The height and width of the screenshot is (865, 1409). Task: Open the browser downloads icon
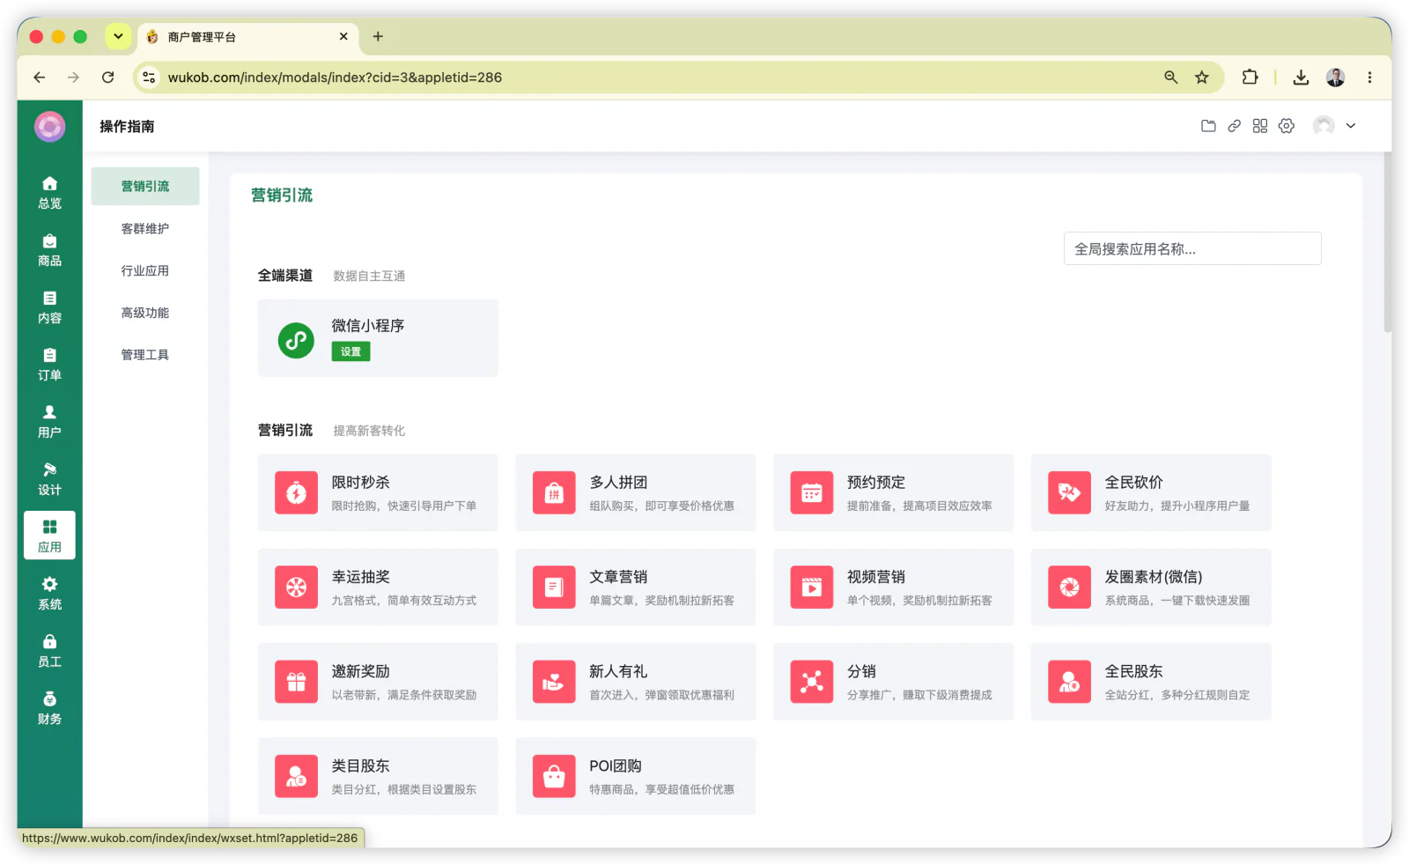[1301, 78]
